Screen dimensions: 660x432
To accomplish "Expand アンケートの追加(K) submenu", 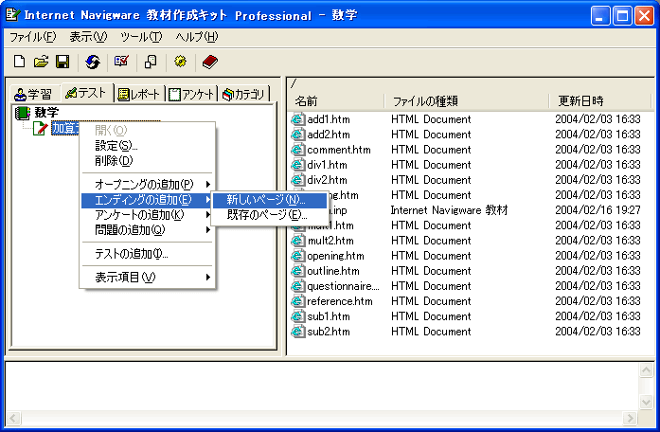I will (x=148, y=215).
